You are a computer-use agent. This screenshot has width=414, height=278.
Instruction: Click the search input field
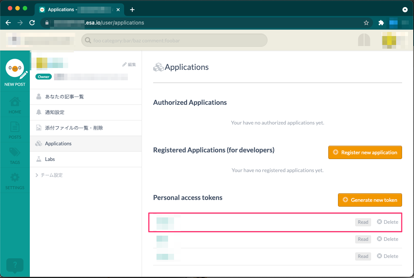pos(174,41)
